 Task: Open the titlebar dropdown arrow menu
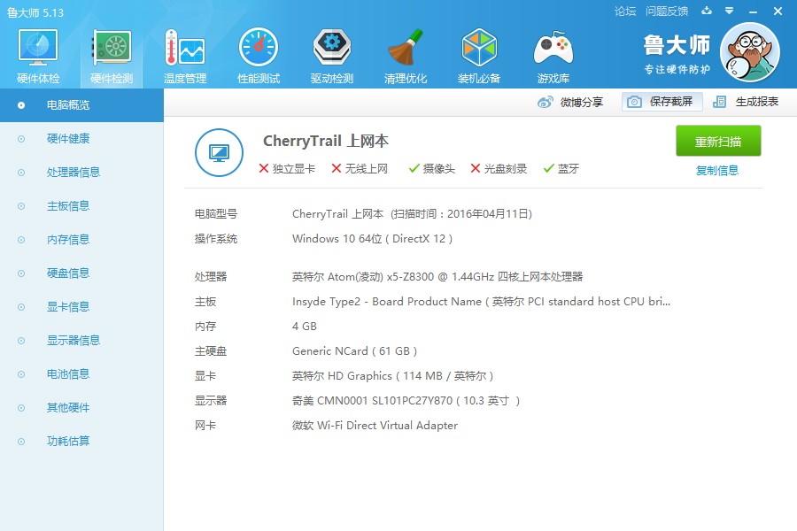pos(728,12)
